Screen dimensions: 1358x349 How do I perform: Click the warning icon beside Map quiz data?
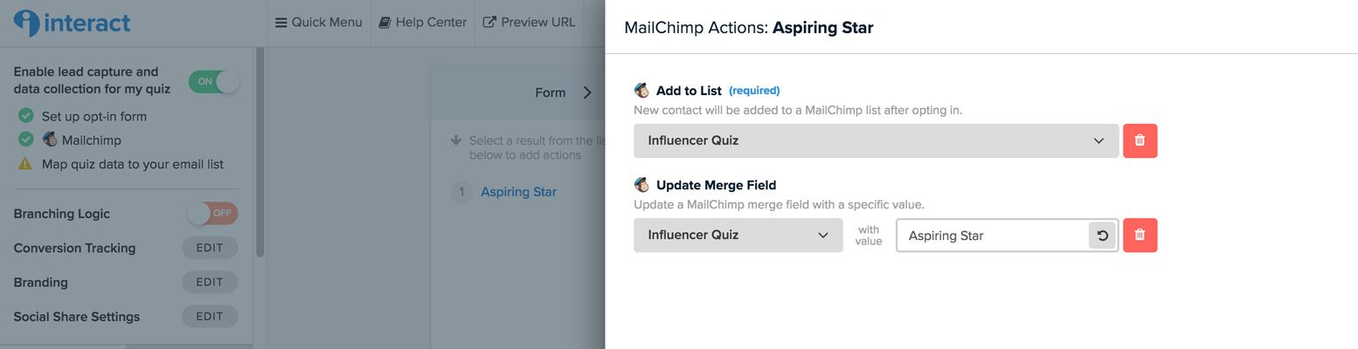point(25,164)
